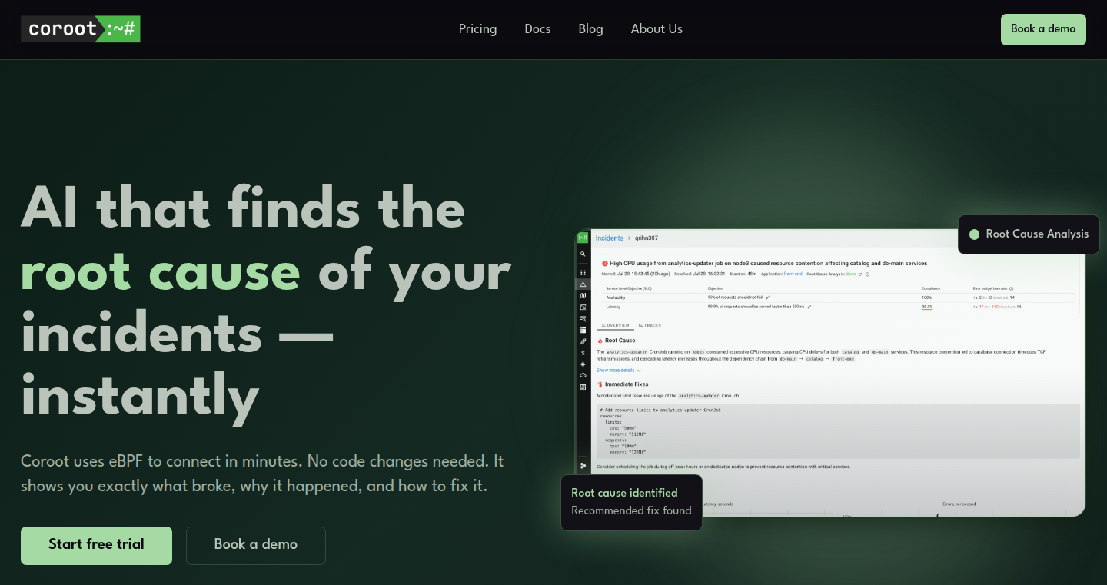Open the Pricing page
The height and width of the screenshot is (585, 1107).
tap(477, 29)
